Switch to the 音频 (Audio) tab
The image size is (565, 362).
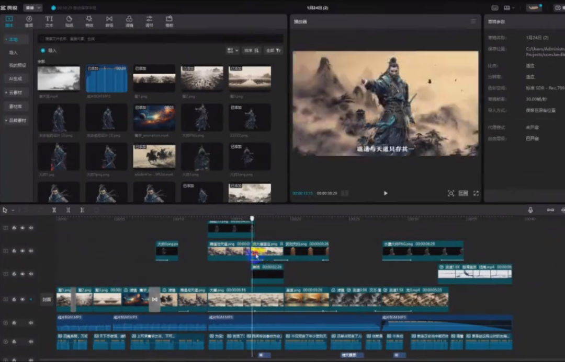pos(29,21)
